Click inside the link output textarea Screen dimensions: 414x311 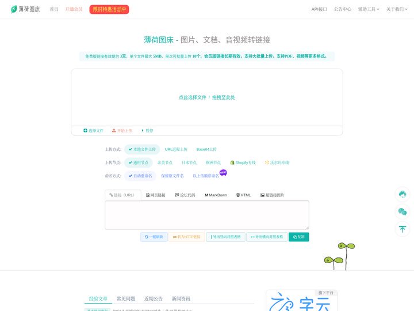point(207,215)
